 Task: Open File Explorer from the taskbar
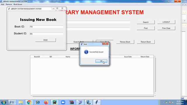[21, 102]
